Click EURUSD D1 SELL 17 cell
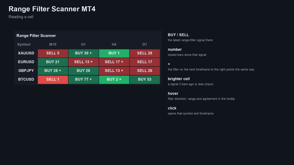294x165 pixels. pyautogui.click(x=145, y=62)
